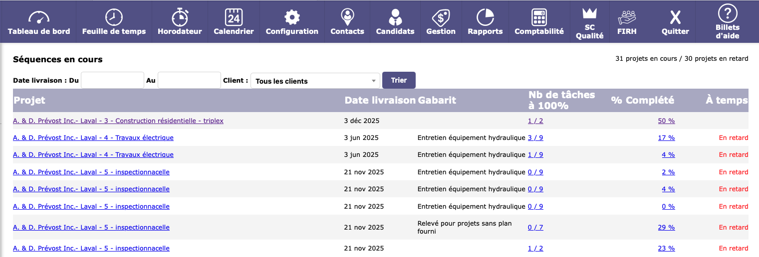Viewport: 759px width, 257px height.
Task: Open the Tableau de bord gauge icon
Action: pyautogui.click(x=38, y=17)
